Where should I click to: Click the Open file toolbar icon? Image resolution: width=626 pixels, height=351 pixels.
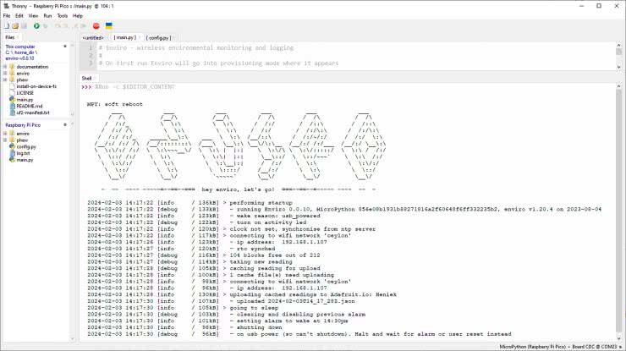click(14, 26)
